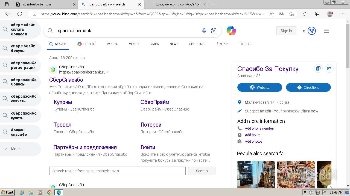Image resolution: width=350 pixels, height=196 pixels.
Task: Open the Edge tab actions menu icon
Action: 7,4
